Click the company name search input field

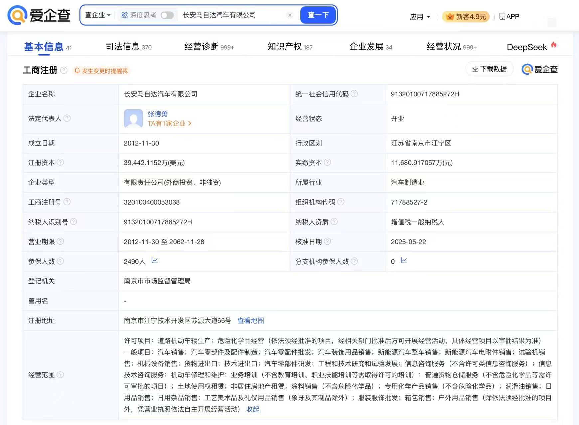pyautogui.click(x=233, y=15)
